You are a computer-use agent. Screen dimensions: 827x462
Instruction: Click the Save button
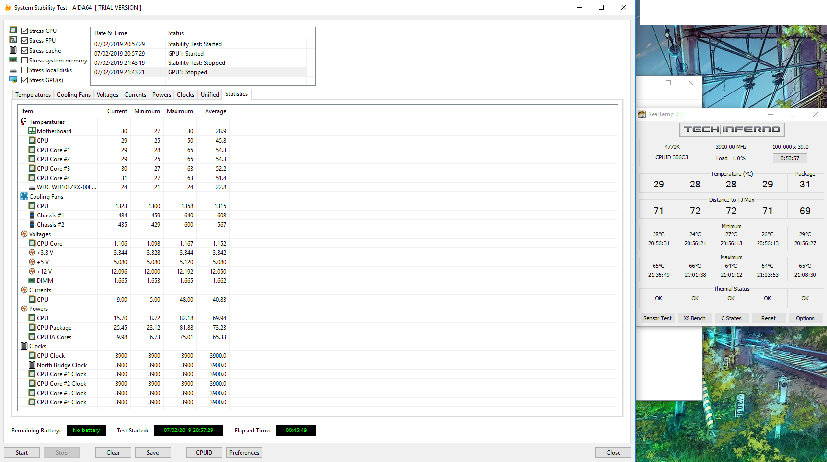pyautogui.click(x=153, y=452)
